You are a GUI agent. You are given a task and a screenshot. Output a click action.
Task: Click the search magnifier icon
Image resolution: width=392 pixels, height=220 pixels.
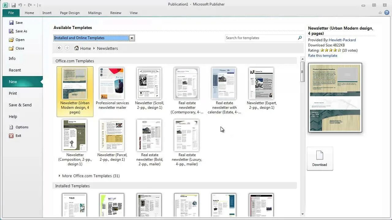pos(300,38)
